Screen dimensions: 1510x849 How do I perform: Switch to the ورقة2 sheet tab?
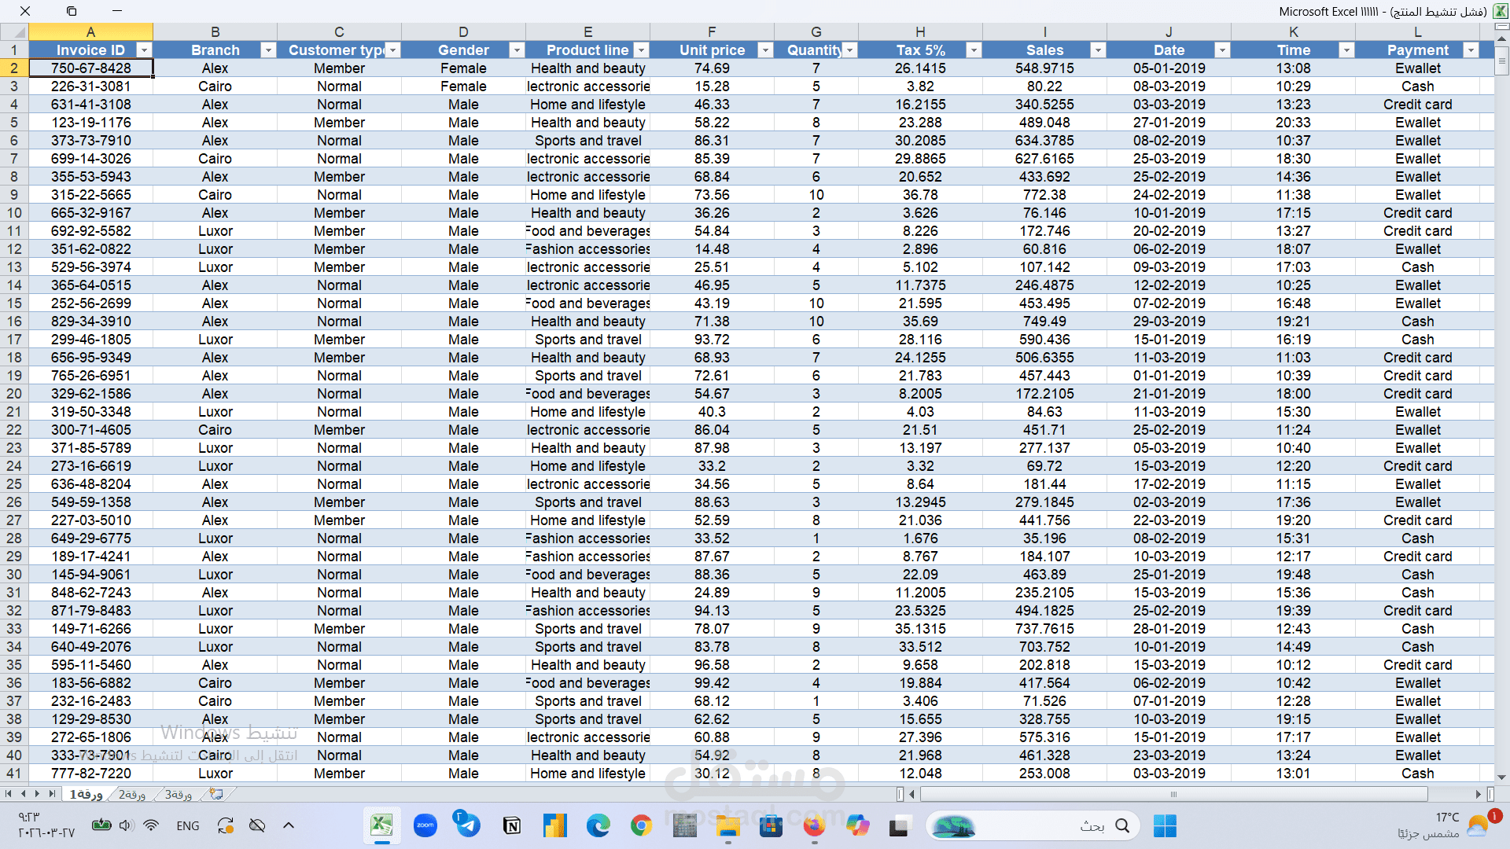(x=132, y=795)
